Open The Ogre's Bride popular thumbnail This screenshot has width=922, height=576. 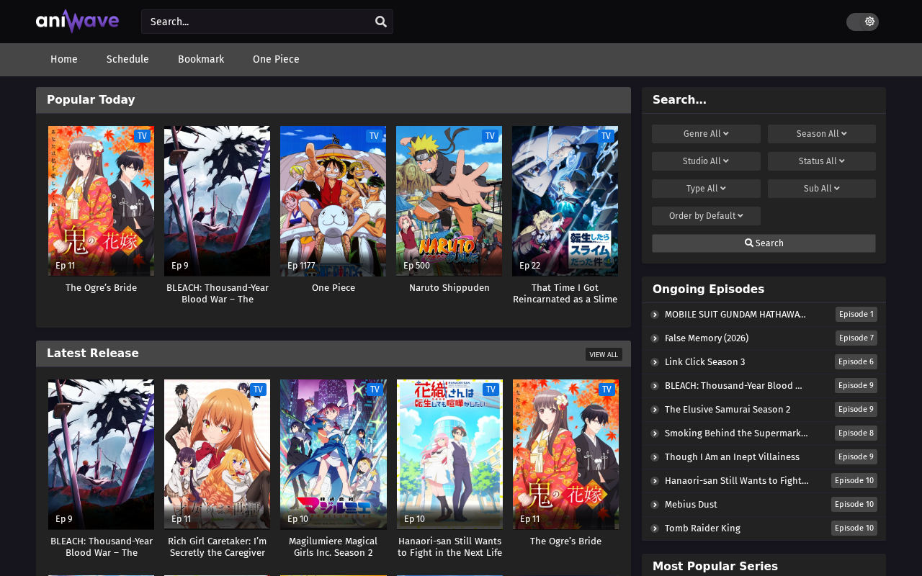101,201
